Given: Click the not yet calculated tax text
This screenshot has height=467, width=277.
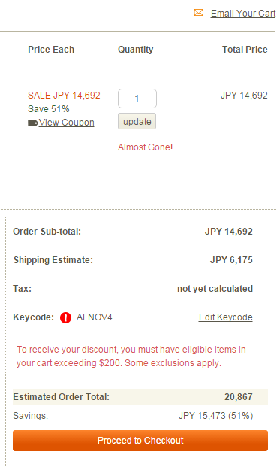Looking at the screenshot, I should point(215,289).
